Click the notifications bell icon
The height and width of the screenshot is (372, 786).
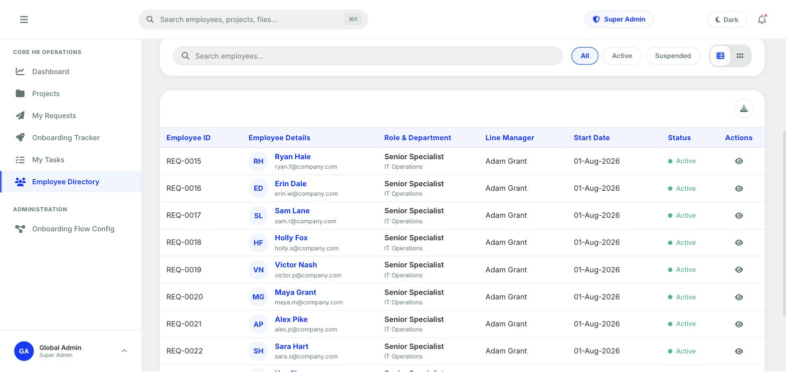point(762,20)
